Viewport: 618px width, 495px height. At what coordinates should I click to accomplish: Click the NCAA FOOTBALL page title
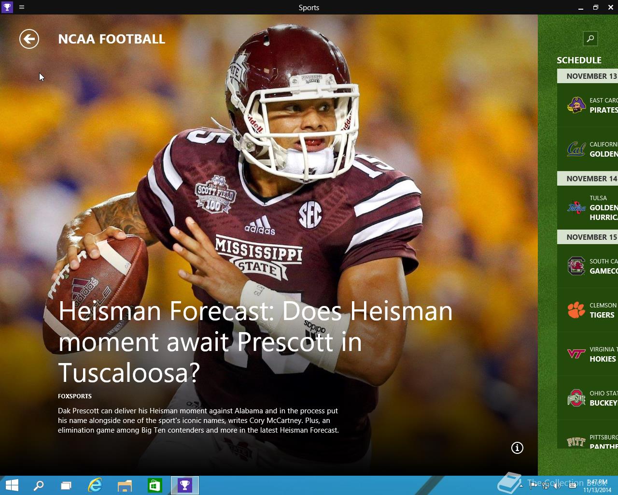point(112,39)
